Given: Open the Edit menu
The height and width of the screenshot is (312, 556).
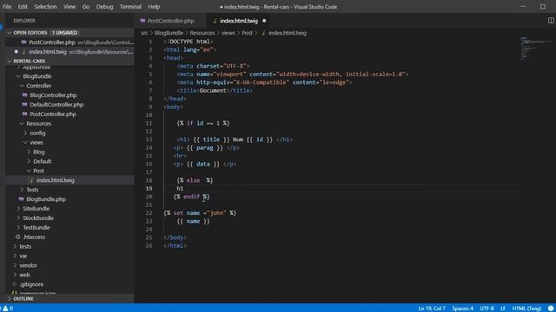Looking at the screenshot, I should tap(23, 7).
